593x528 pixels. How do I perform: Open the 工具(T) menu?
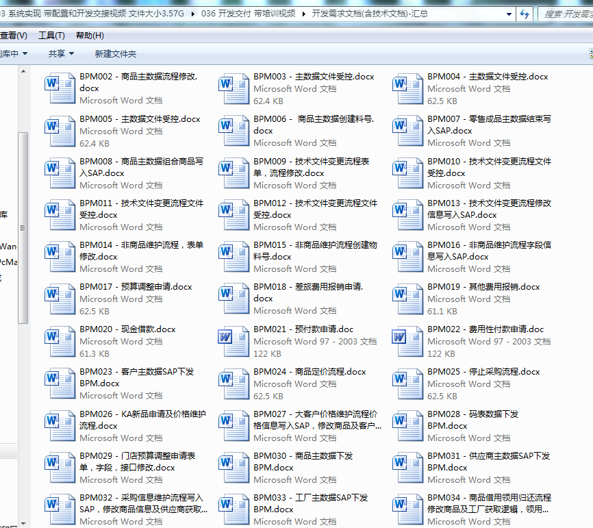(x=51, y=36)
